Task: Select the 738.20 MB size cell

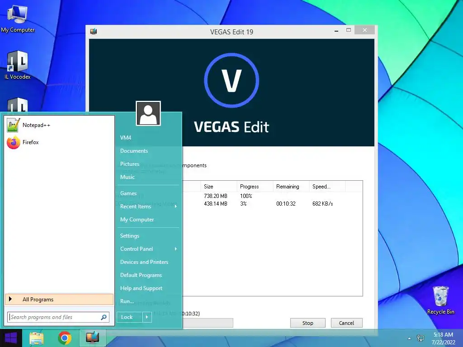Action: tap(216, 196)
